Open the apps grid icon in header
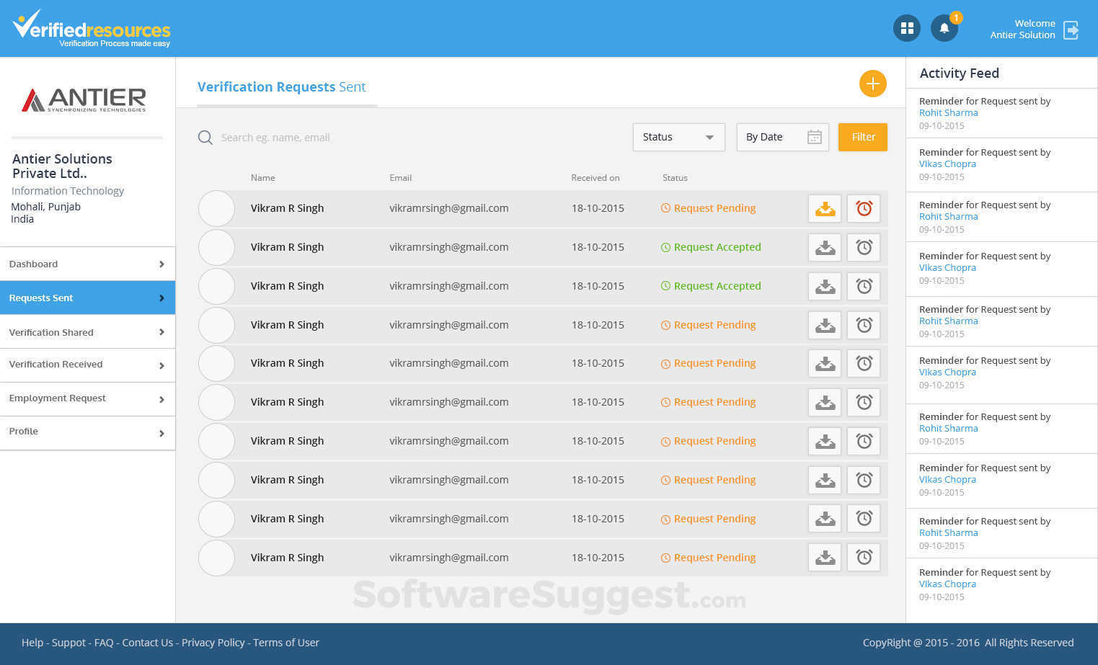 pyautogui.click(x=907, y=28)
